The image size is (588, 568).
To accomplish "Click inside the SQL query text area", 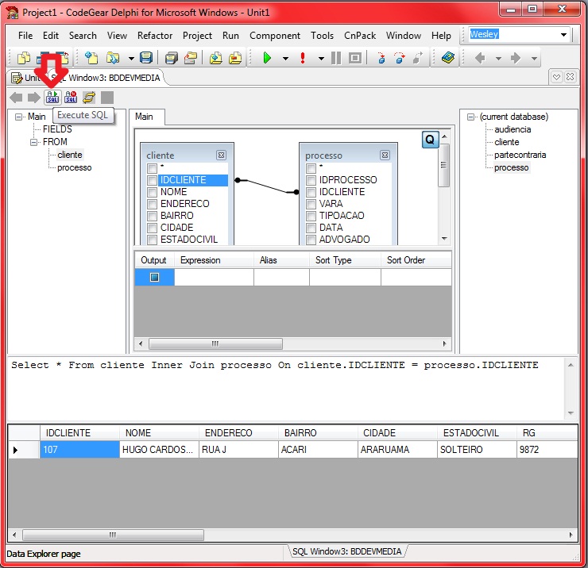I will (286, 389).
